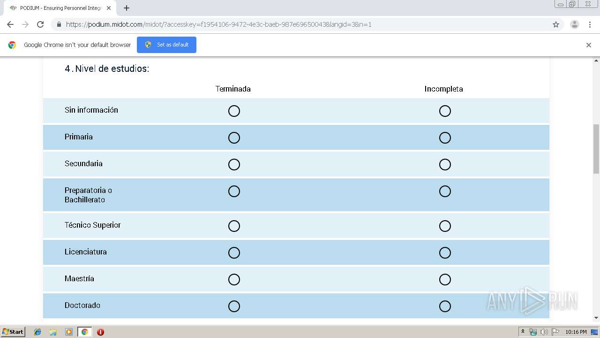Select Incompleta for Técnico Superior

tap(445, 226)
